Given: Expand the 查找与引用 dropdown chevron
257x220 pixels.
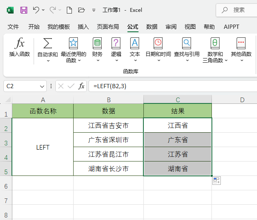Looking at the screenshot, I should coord(187,61).
